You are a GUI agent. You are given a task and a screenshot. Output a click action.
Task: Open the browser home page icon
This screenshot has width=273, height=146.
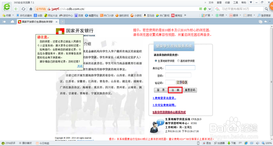pyautogui.click(x=31, y=9)
